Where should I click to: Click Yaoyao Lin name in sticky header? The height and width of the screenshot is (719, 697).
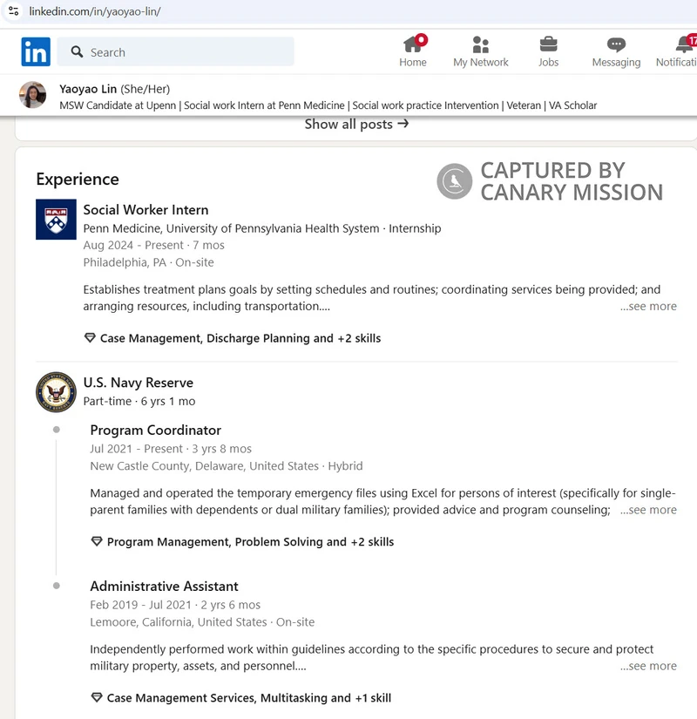coord(88,89)
